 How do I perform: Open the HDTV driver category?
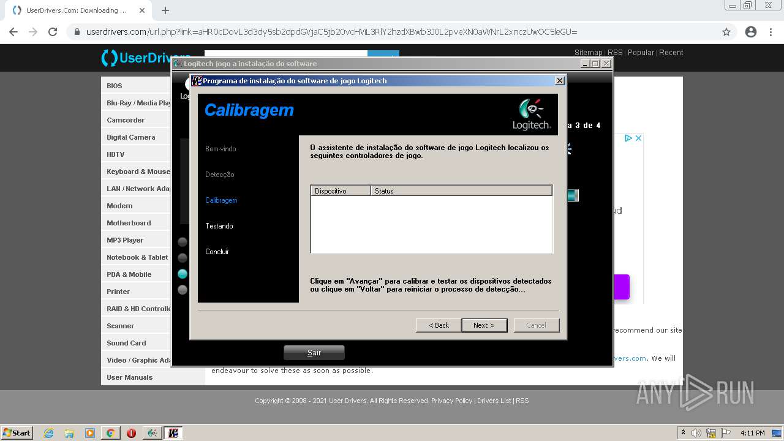click(116, 154)
